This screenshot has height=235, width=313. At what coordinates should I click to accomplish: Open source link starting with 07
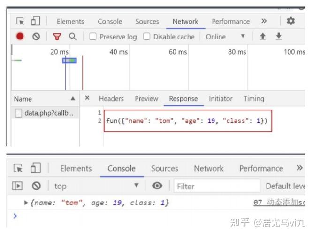[x=279, y=203]
